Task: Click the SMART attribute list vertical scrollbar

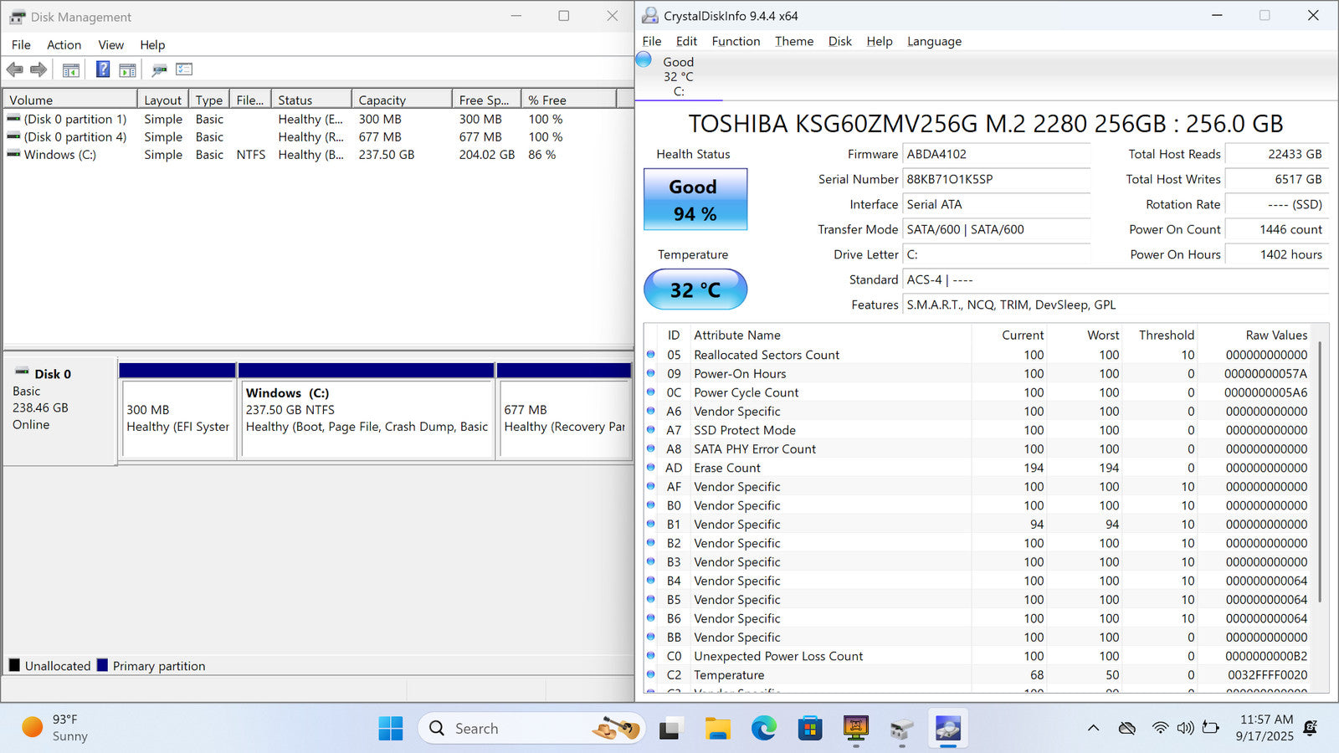Action: pos(1320,469)
